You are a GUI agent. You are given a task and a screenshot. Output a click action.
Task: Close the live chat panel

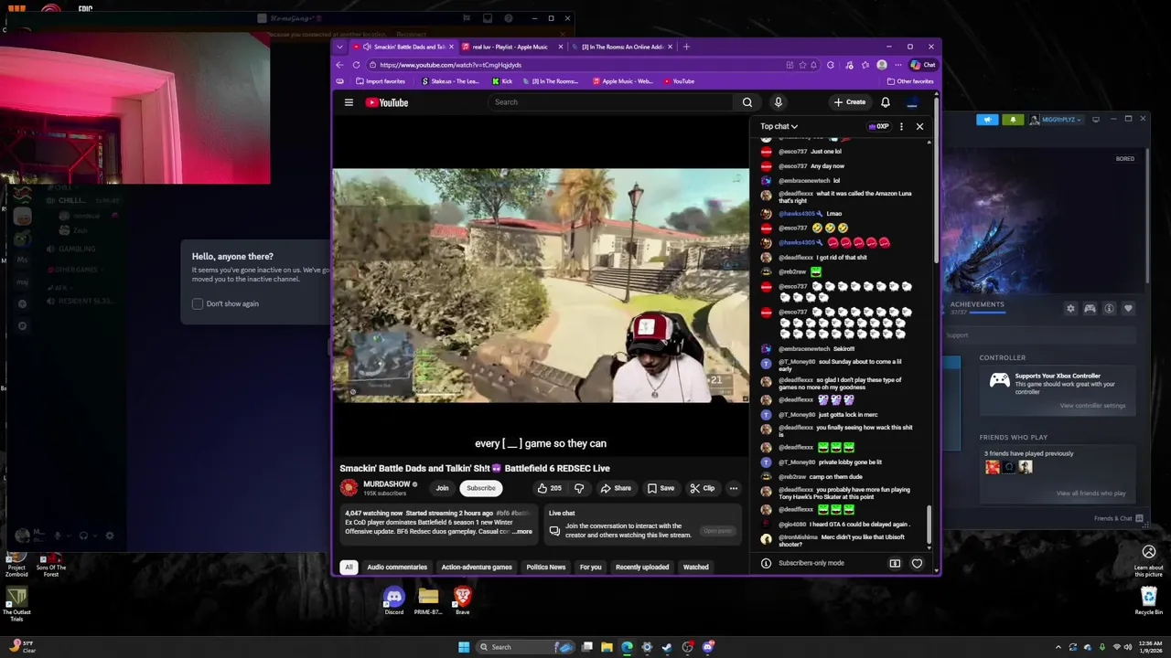(919, 126)
